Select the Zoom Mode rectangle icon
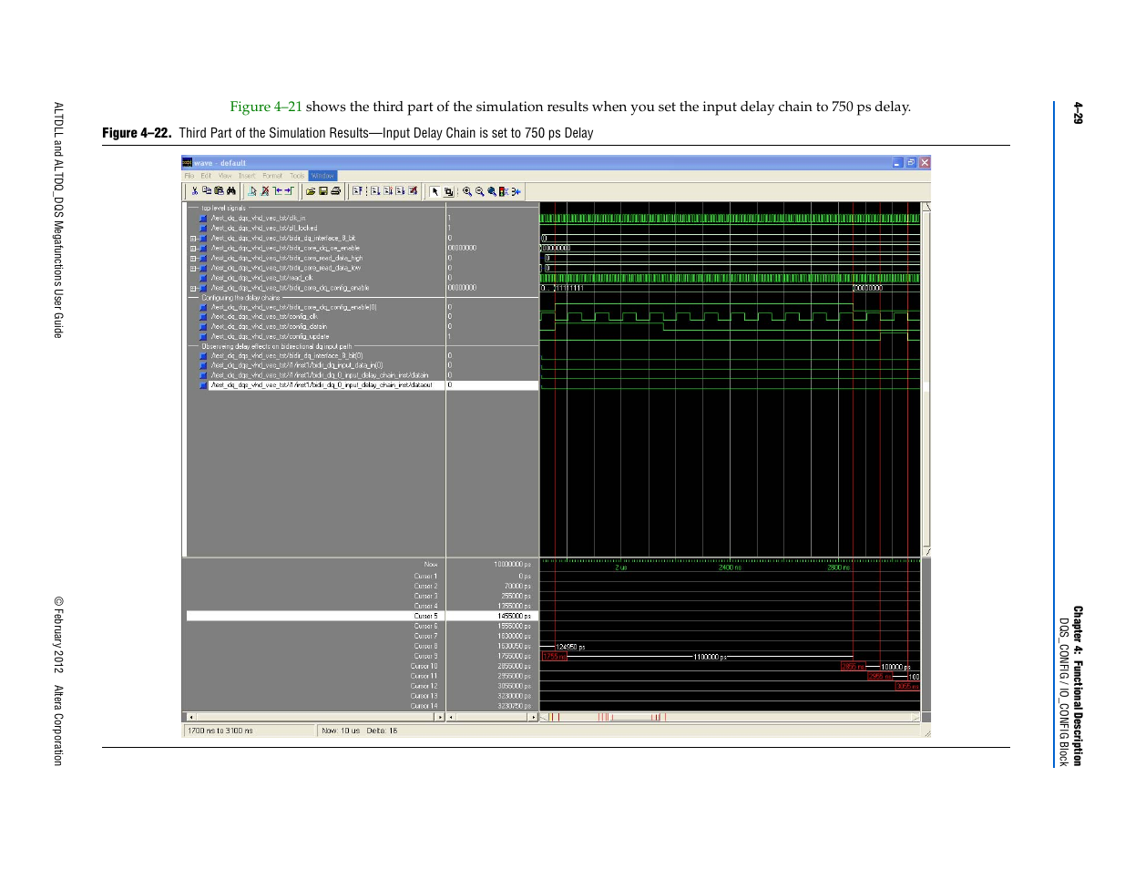 point(448,191)
